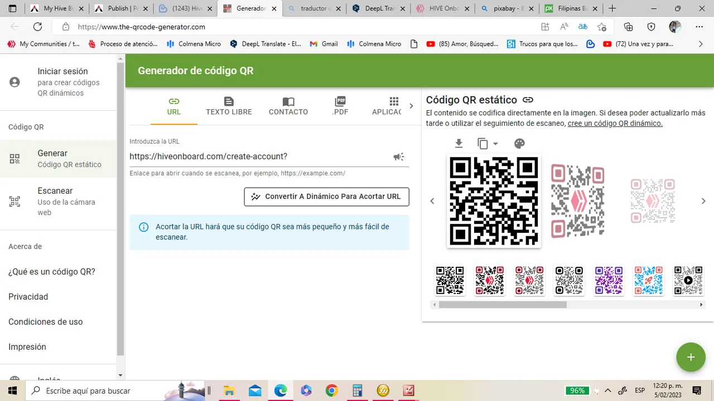Select the APLICACIONES tab
The image size is (714, 401).
(387, 106)
